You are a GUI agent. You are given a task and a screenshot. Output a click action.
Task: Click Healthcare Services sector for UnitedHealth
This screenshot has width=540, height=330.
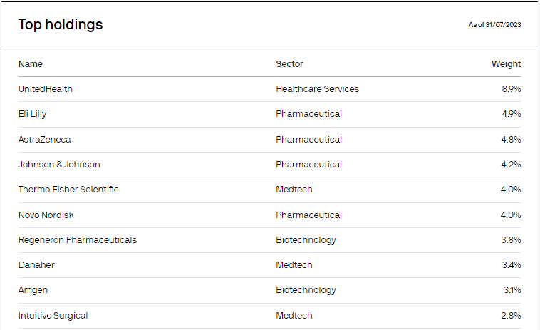click(x=317, y=89)
